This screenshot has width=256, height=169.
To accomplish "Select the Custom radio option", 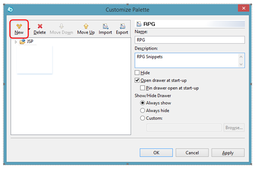I will (x=143, y=118).
